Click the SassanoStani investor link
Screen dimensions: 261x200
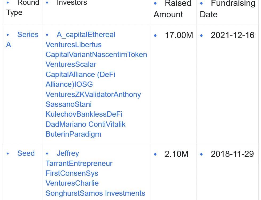click(x=69, y=104)
